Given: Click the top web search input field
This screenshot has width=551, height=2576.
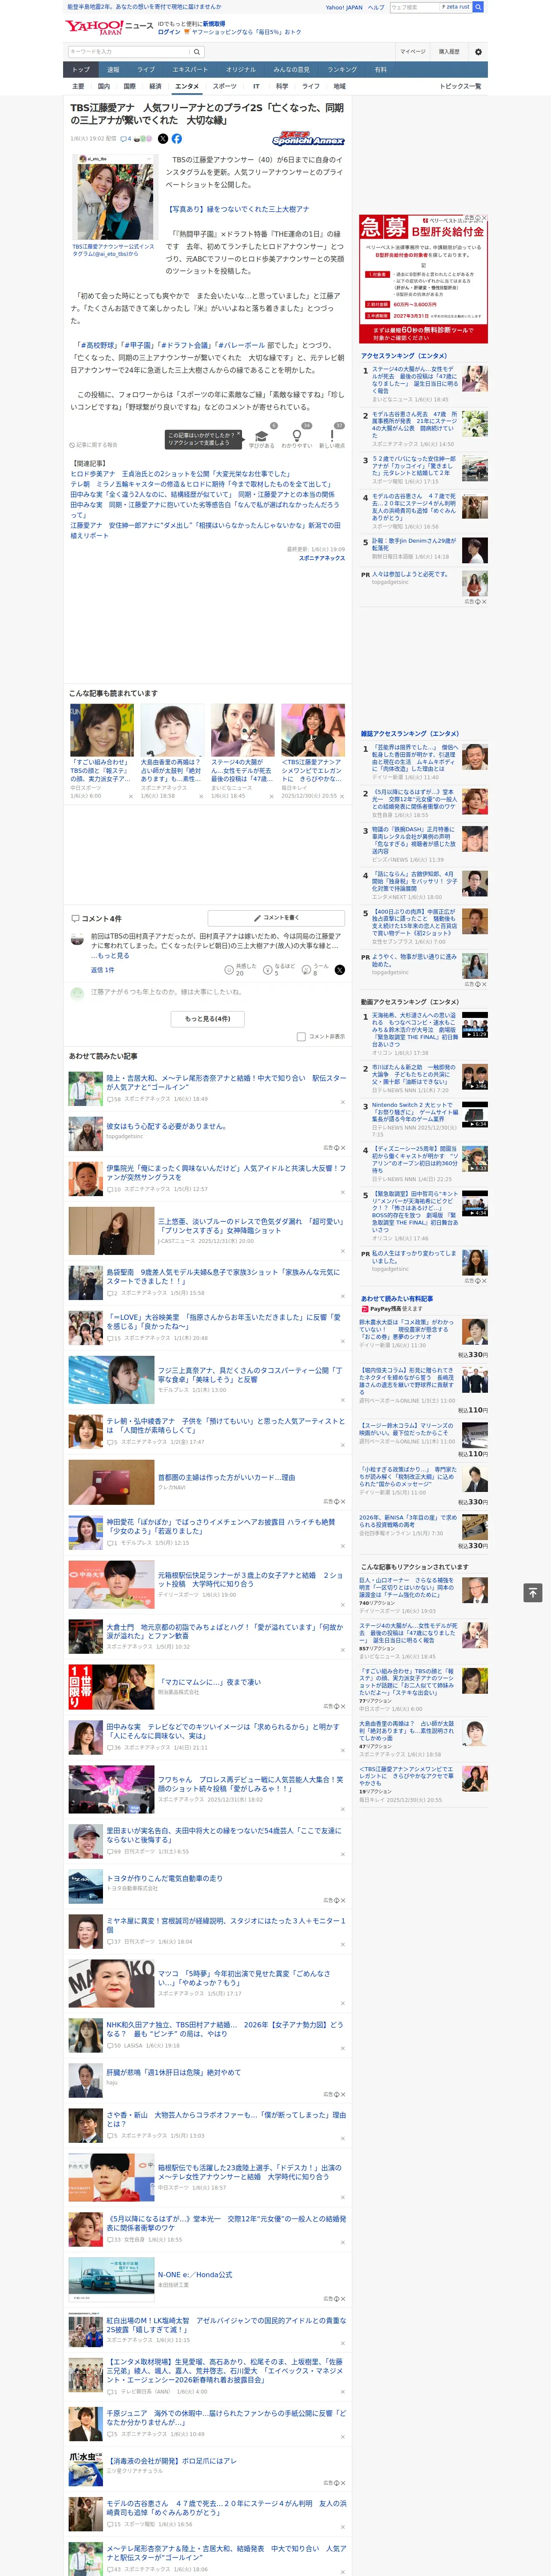Looking at the screenshot, I should (x=415, y=7).
